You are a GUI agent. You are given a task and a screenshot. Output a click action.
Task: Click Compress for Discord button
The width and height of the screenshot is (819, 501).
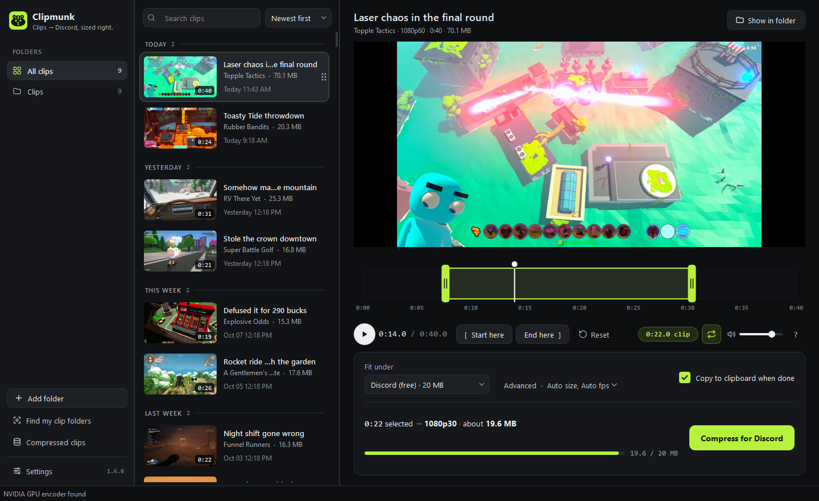click(x=742, y=438)
